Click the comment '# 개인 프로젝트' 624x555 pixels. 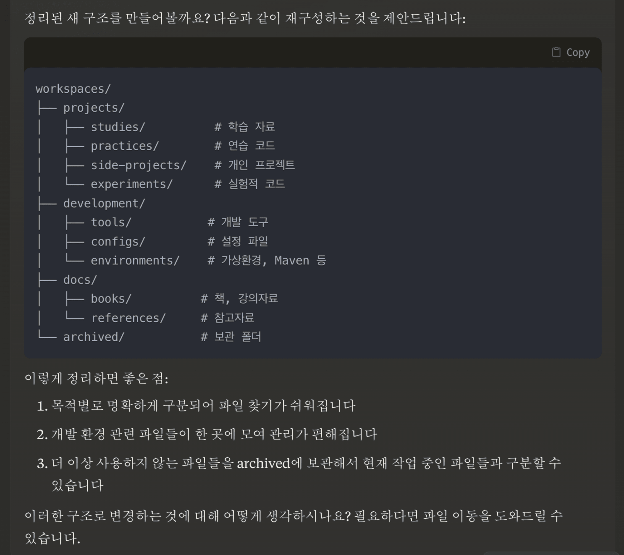click(x=255, y=165)
